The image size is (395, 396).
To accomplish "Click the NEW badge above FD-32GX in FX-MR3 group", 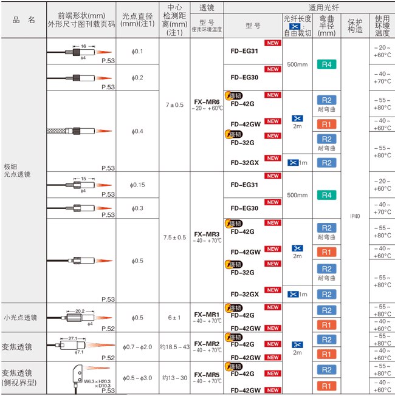I will [x=273, y=290].
